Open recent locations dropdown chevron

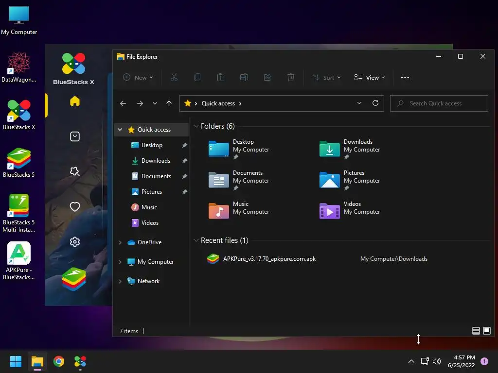(155, 103)
